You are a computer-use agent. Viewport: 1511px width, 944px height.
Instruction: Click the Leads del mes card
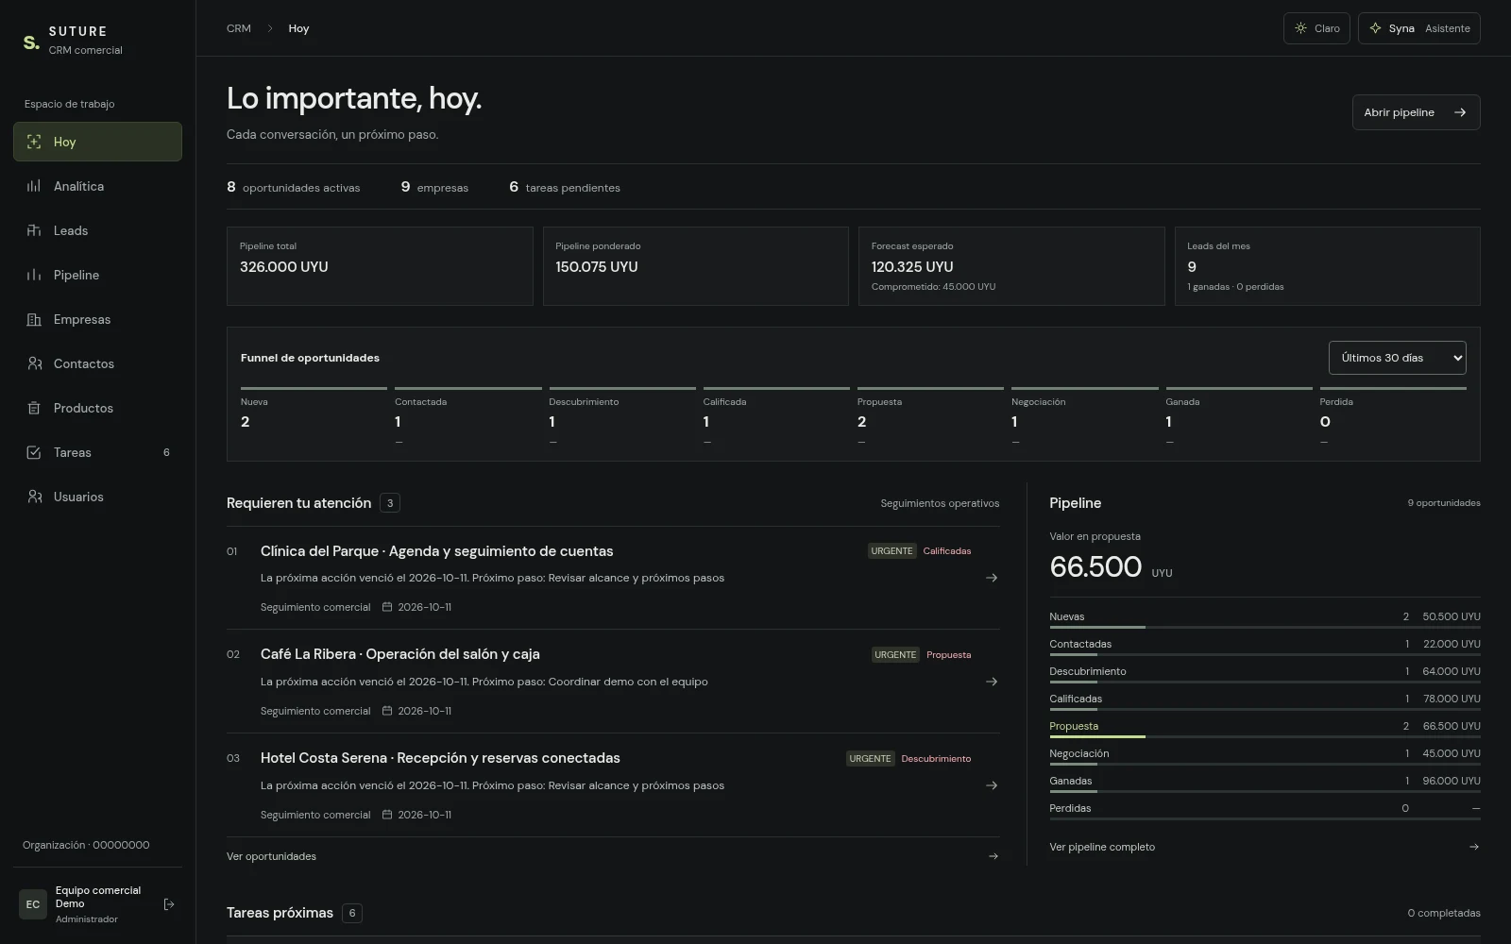click(x=1327, y=266)
